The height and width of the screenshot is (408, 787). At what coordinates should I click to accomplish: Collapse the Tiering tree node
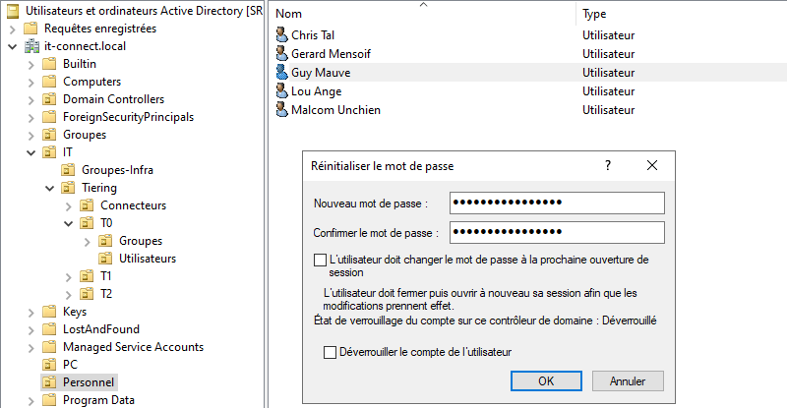(x=48, y=188)
